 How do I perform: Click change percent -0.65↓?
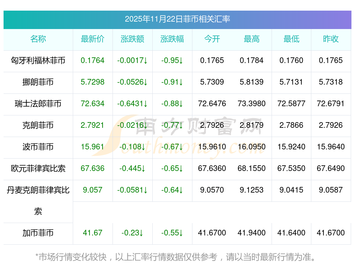172,168
